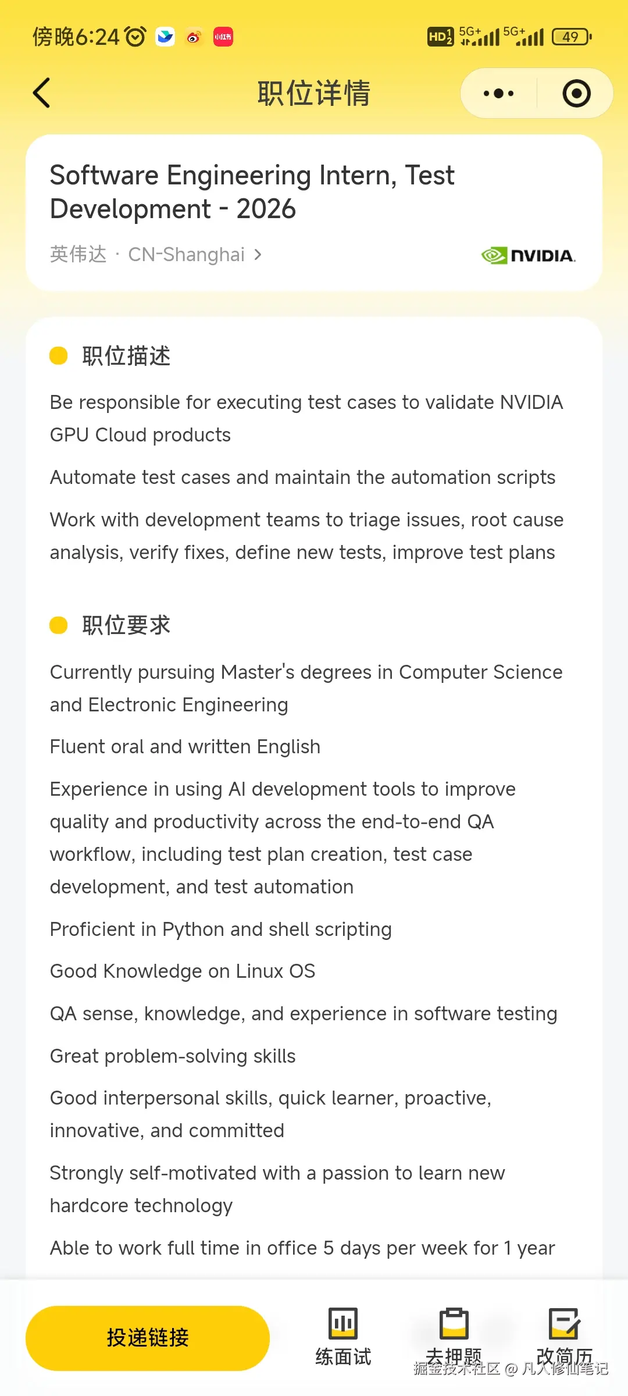Image resolution: width=628 pixels, height=1396 pixels.
Task: Open the 改简历 tab
Action: pos(564,1355)
